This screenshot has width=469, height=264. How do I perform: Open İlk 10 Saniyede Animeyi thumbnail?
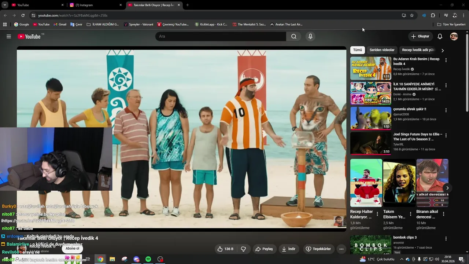(371, 93)
